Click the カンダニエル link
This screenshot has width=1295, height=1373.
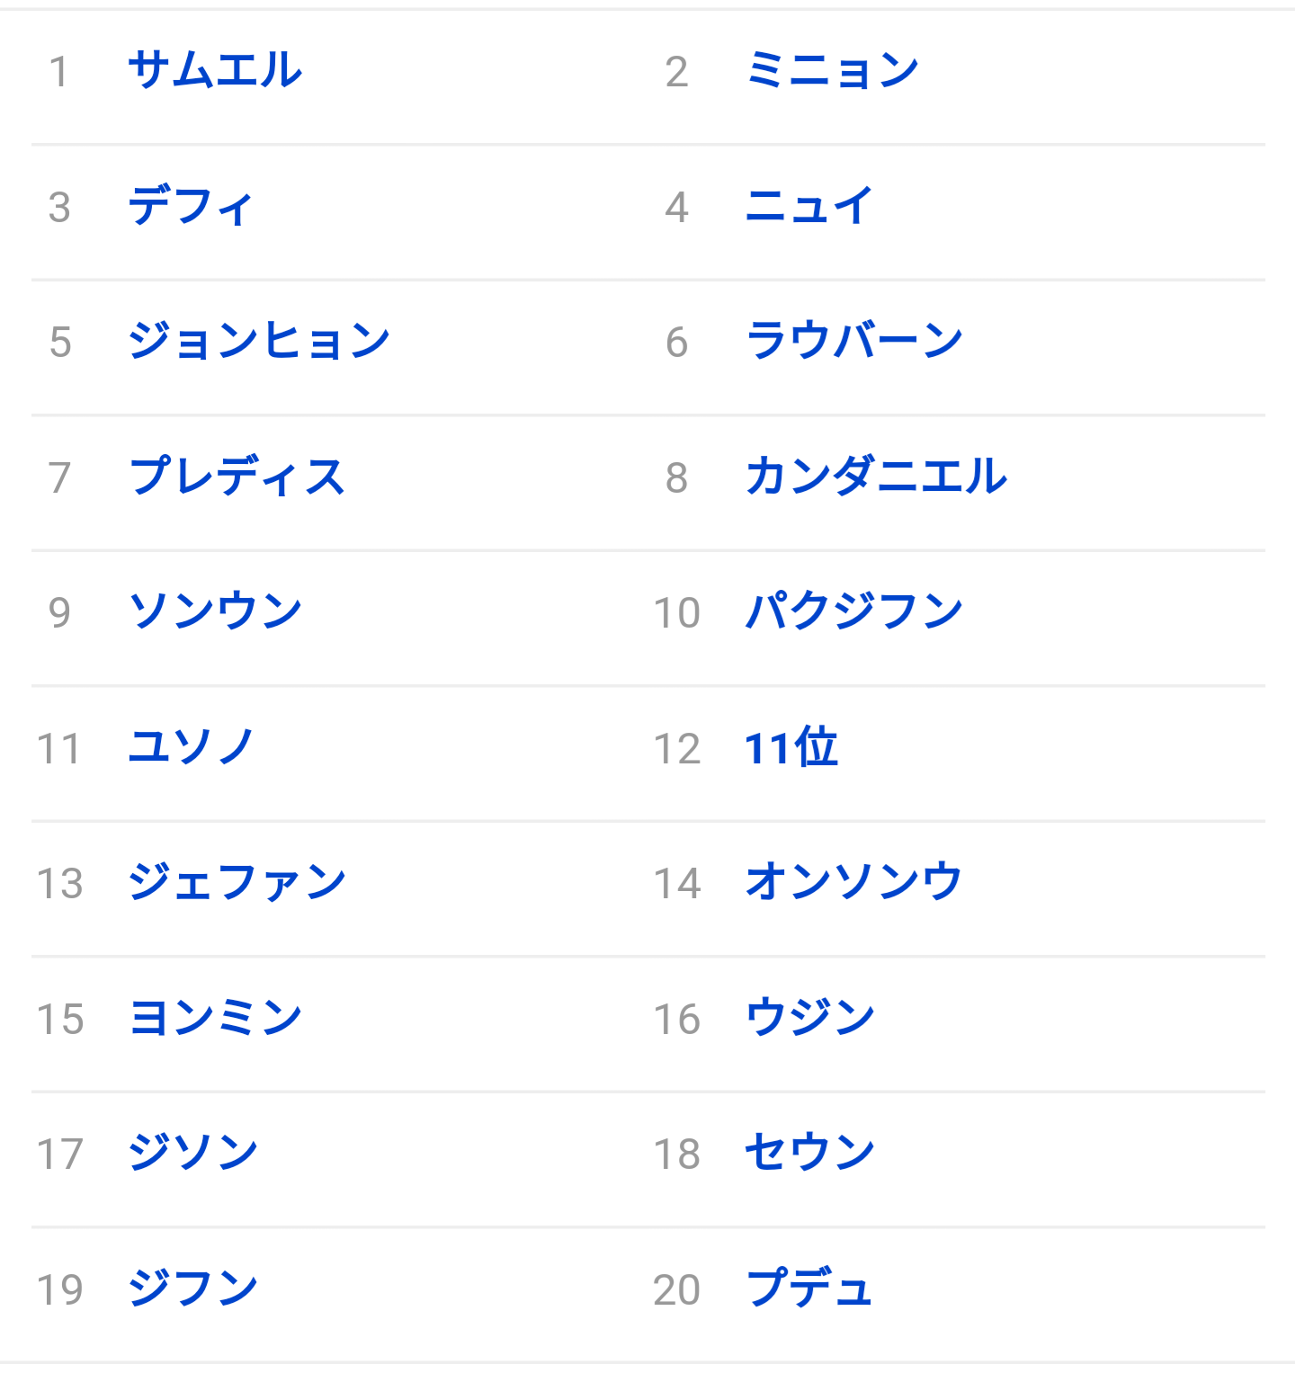pyautogui.click(x=876, y=477)
